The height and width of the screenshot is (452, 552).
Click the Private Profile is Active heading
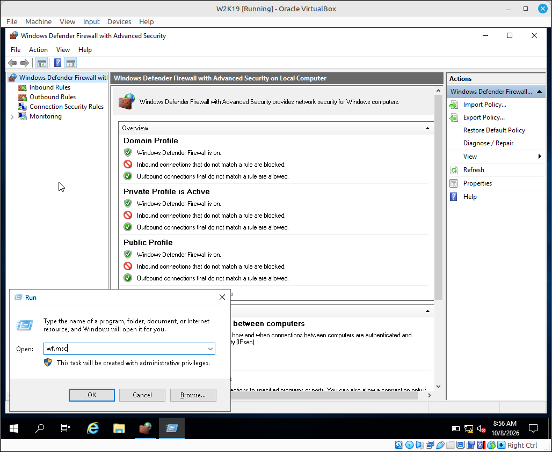(166, 191)
